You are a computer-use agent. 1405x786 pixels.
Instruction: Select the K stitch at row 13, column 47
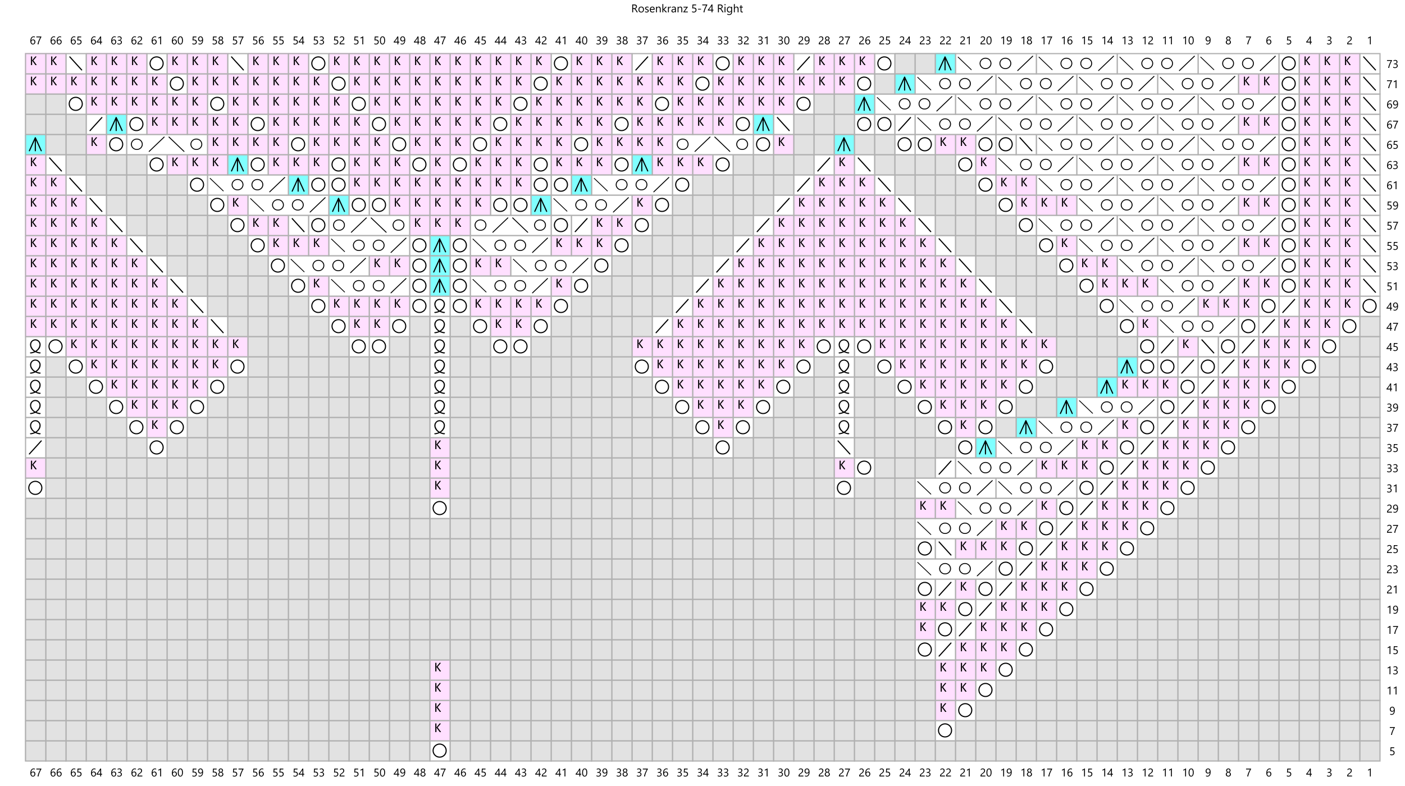[440, 669]
